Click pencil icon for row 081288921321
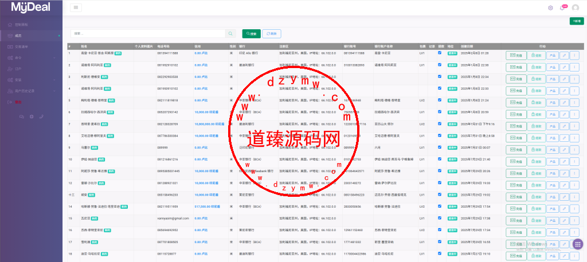This screenshot has width=587, height=262. [564, 185]
